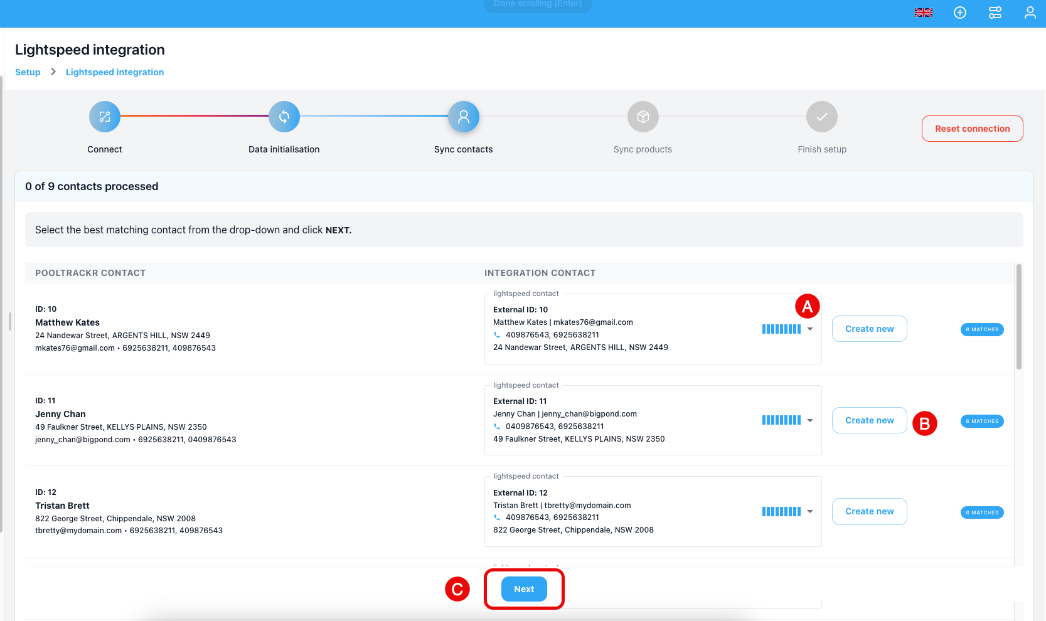Click phone icon in Tristan Brett integration contact
Viewport: 1046px width, 621px height.
coord(497,517)
